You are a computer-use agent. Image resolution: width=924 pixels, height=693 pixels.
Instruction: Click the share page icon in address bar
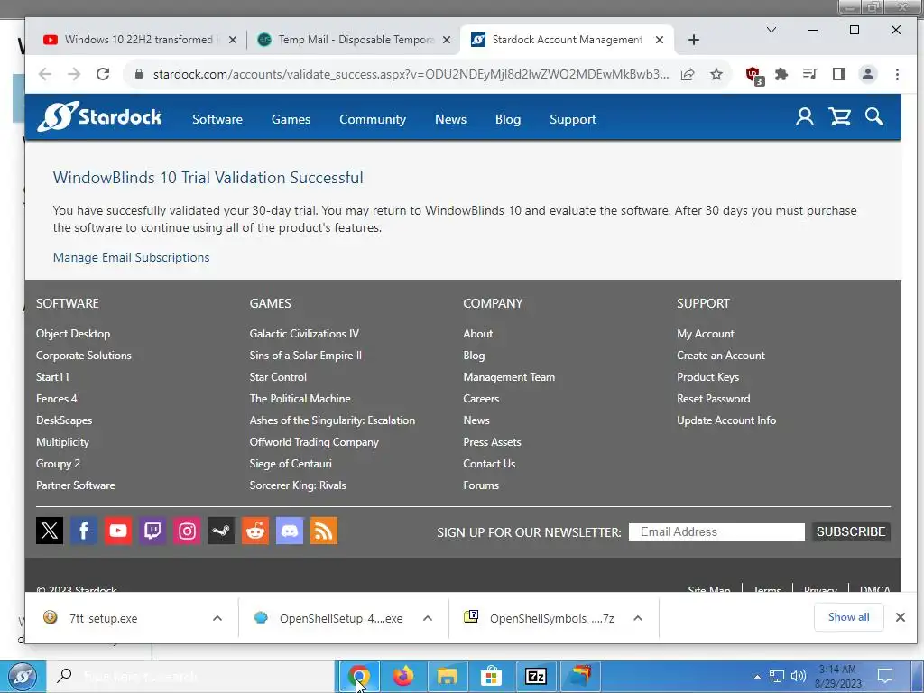(x=687, y=74)
